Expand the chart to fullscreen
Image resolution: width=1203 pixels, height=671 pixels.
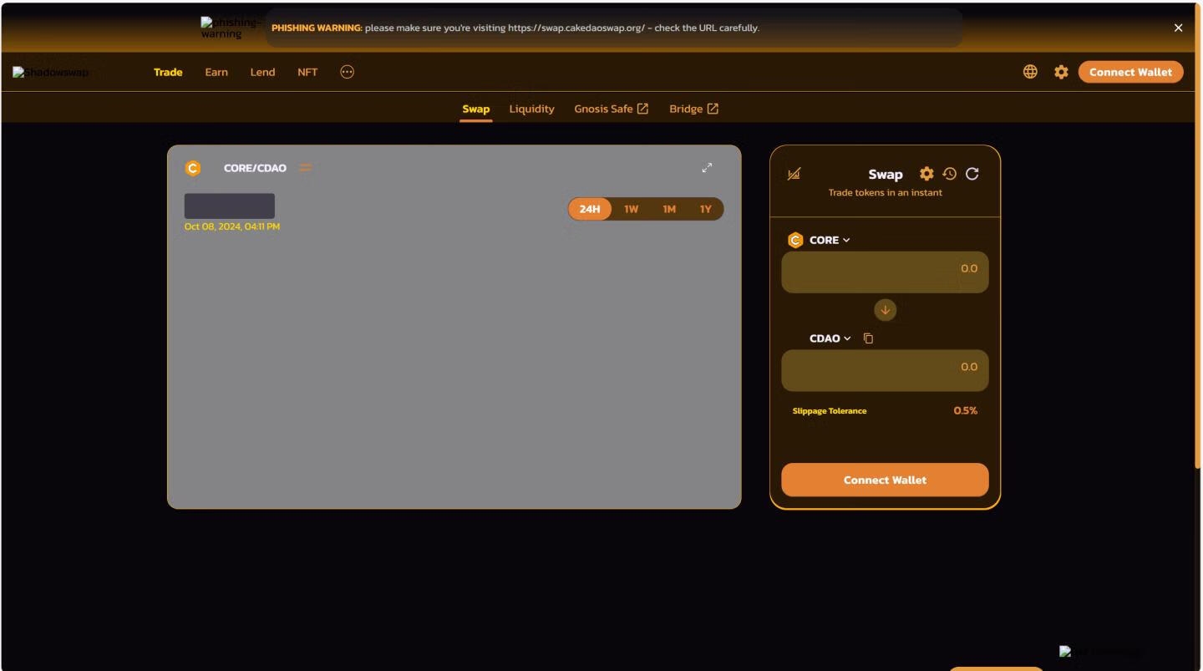pos(707,168)
